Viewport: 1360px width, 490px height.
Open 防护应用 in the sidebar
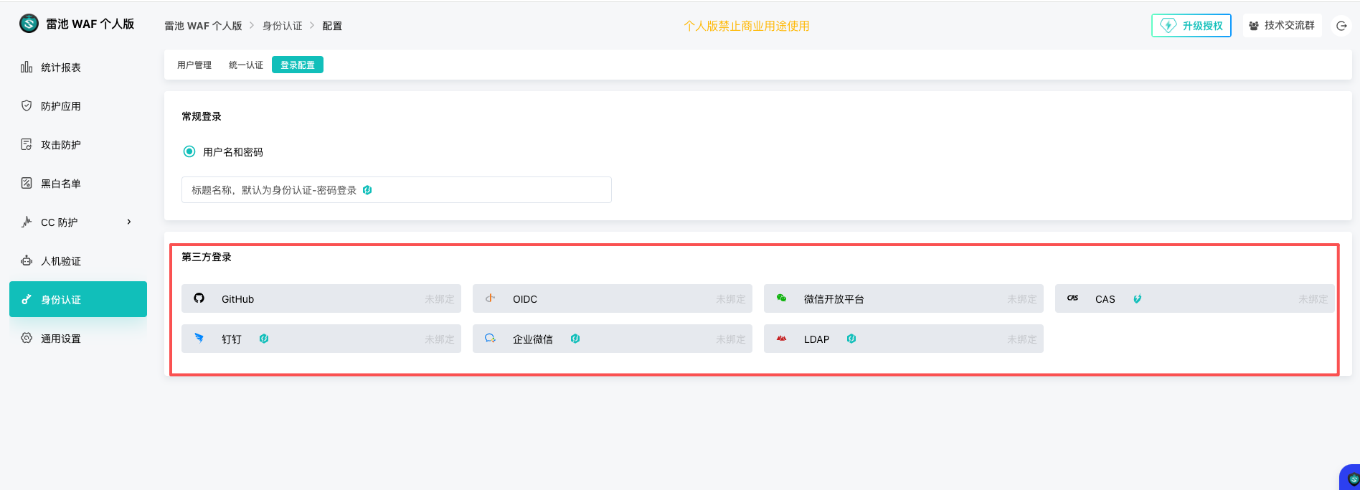coord(61,106)
